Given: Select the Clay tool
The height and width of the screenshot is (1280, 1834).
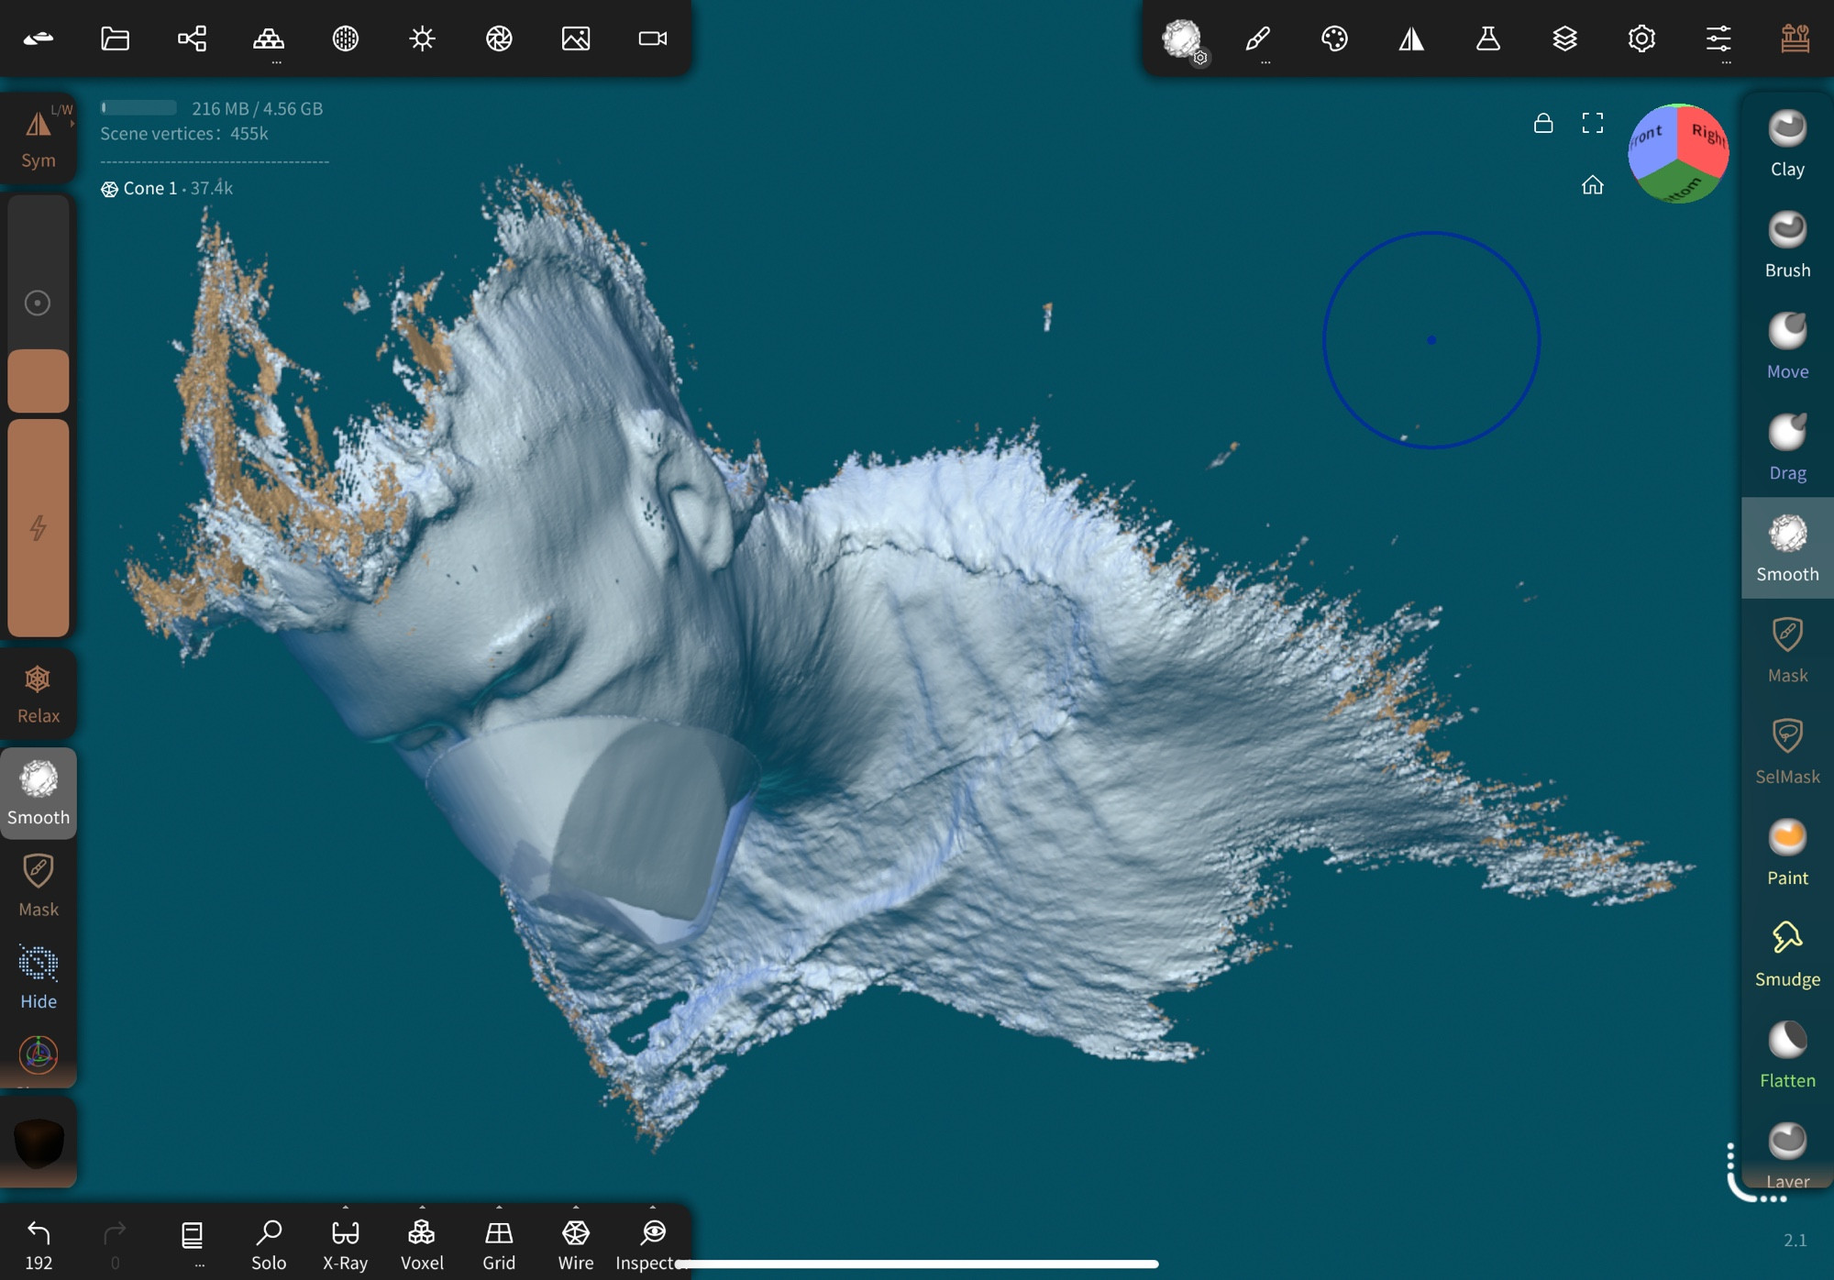Looking at the screenshot, I should coord(1787,143).
